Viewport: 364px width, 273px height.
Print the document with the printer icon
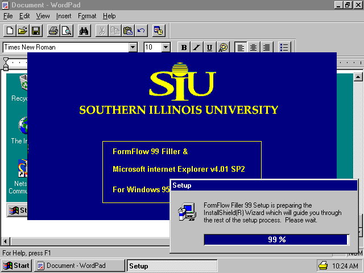(53, 31)
